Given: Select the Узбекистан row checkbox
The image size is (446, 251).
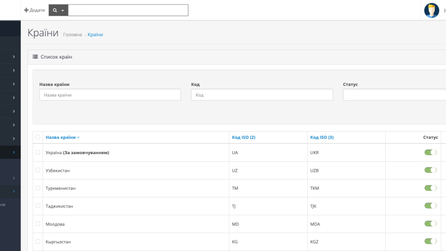Looking at the screenshot, I should pyautogui.click(x=38, y=170).
